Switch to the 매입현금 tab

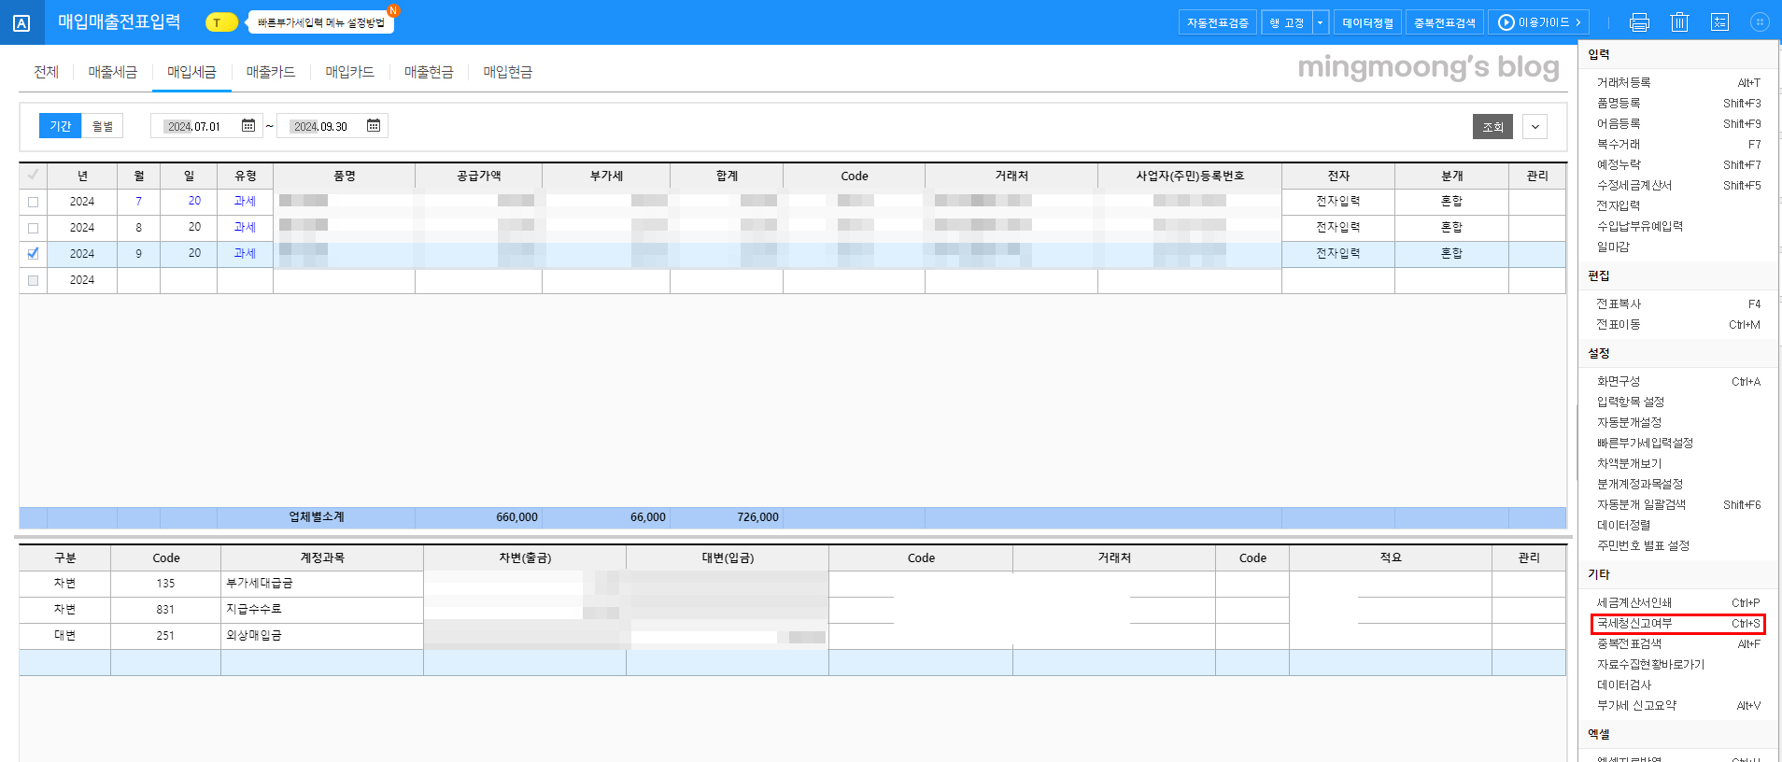pos(508,72)
